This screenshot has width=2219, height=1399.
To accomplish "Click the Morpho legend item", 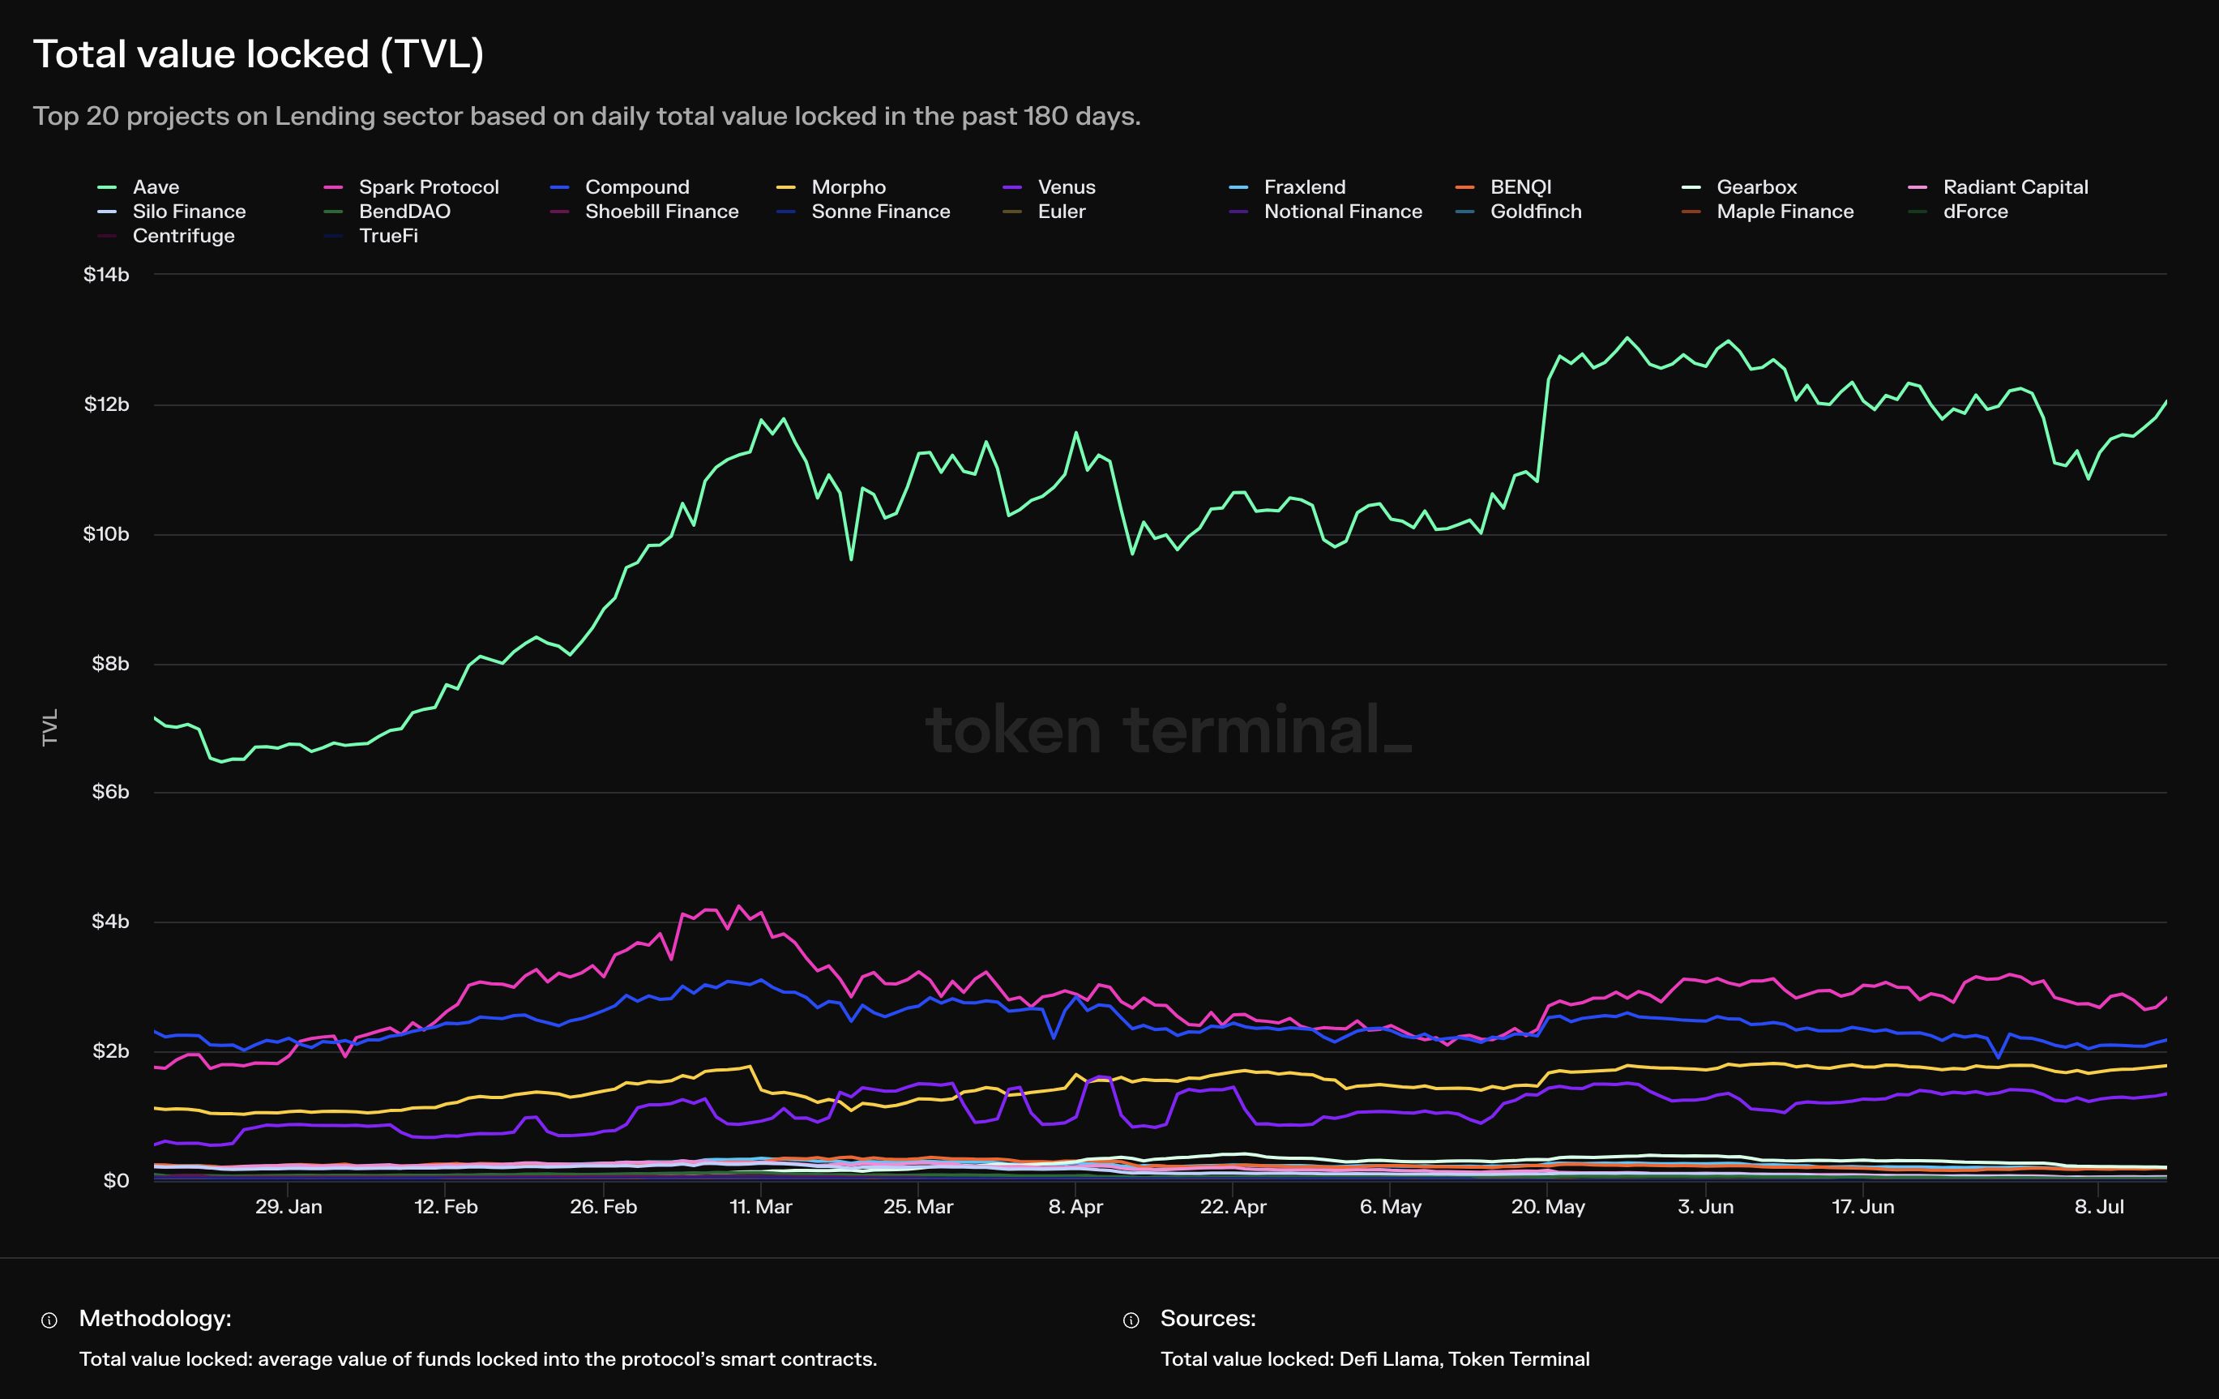I will point(848,187).
